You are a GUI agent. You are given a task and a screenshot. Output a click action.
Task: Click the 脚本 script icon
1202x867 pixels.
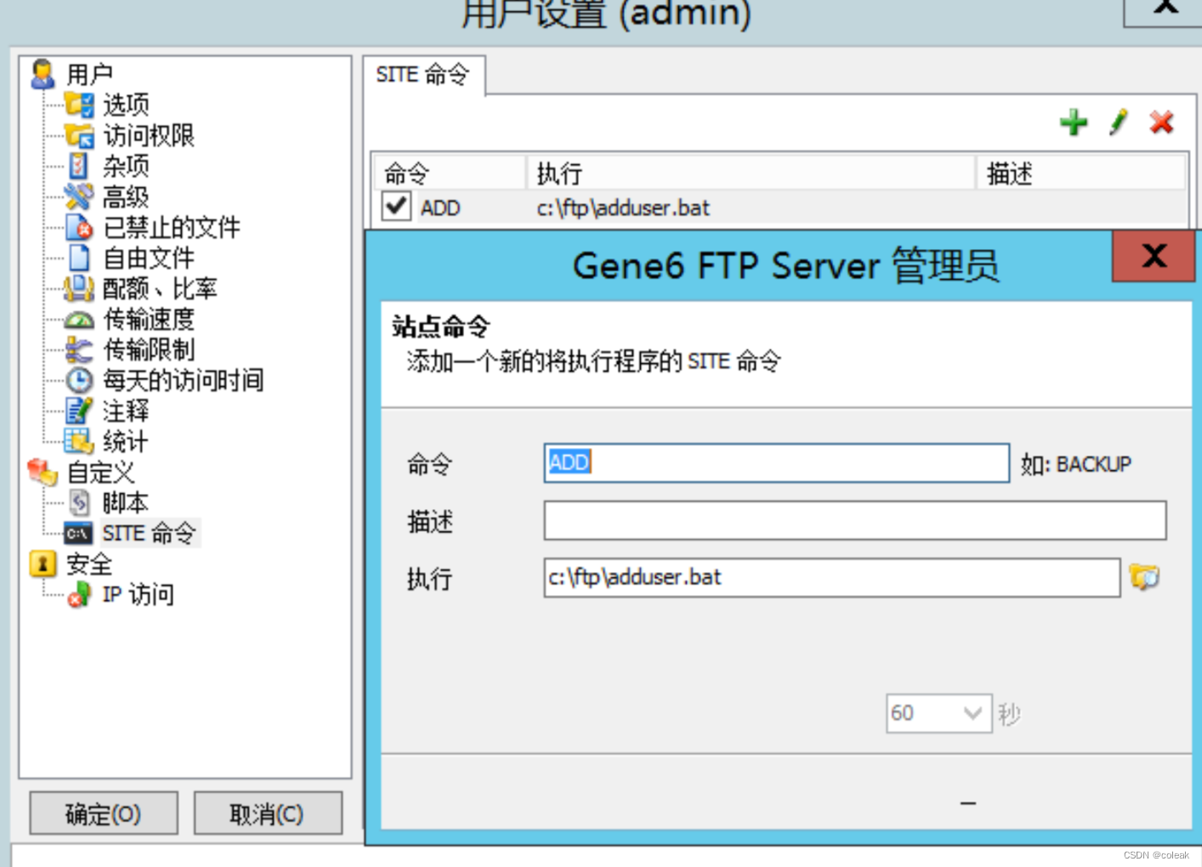[x=79, y=502]
